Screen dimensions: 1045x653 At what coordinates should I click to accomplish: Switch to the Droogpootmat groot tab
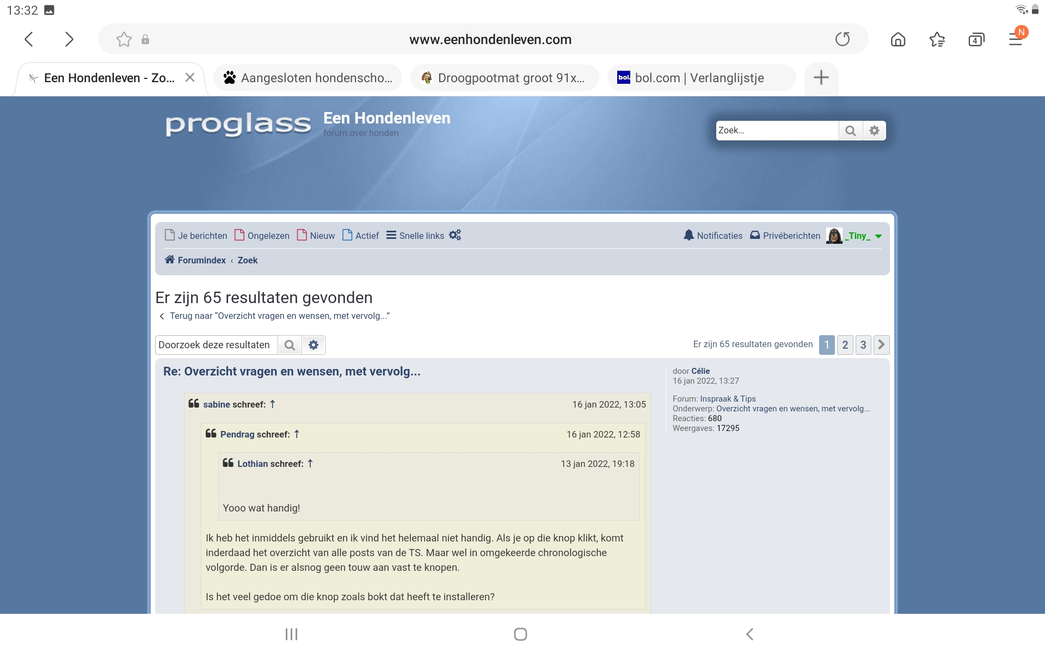[505, 78]
